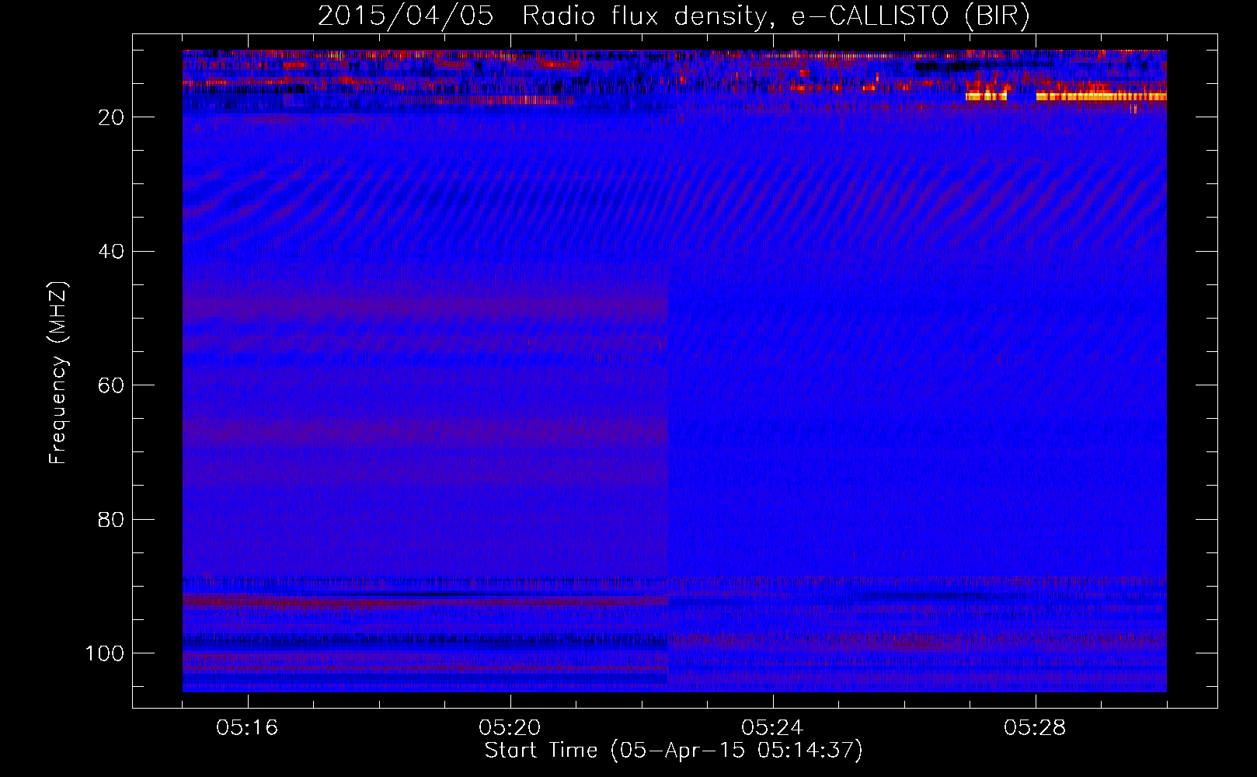The height and width of the screenshot is (777, 1257).
Task: Click the 05:28 time tick label
Action: (1036, 728)
